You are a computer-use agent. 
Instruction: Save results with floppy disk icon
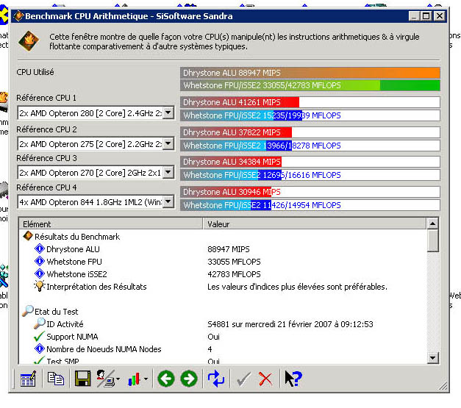pyautogui.click(x=83, y=379)
